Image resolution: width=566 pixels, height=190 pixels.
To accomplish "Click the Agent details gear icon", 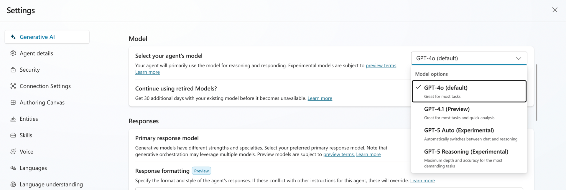I will coord(13,53).
